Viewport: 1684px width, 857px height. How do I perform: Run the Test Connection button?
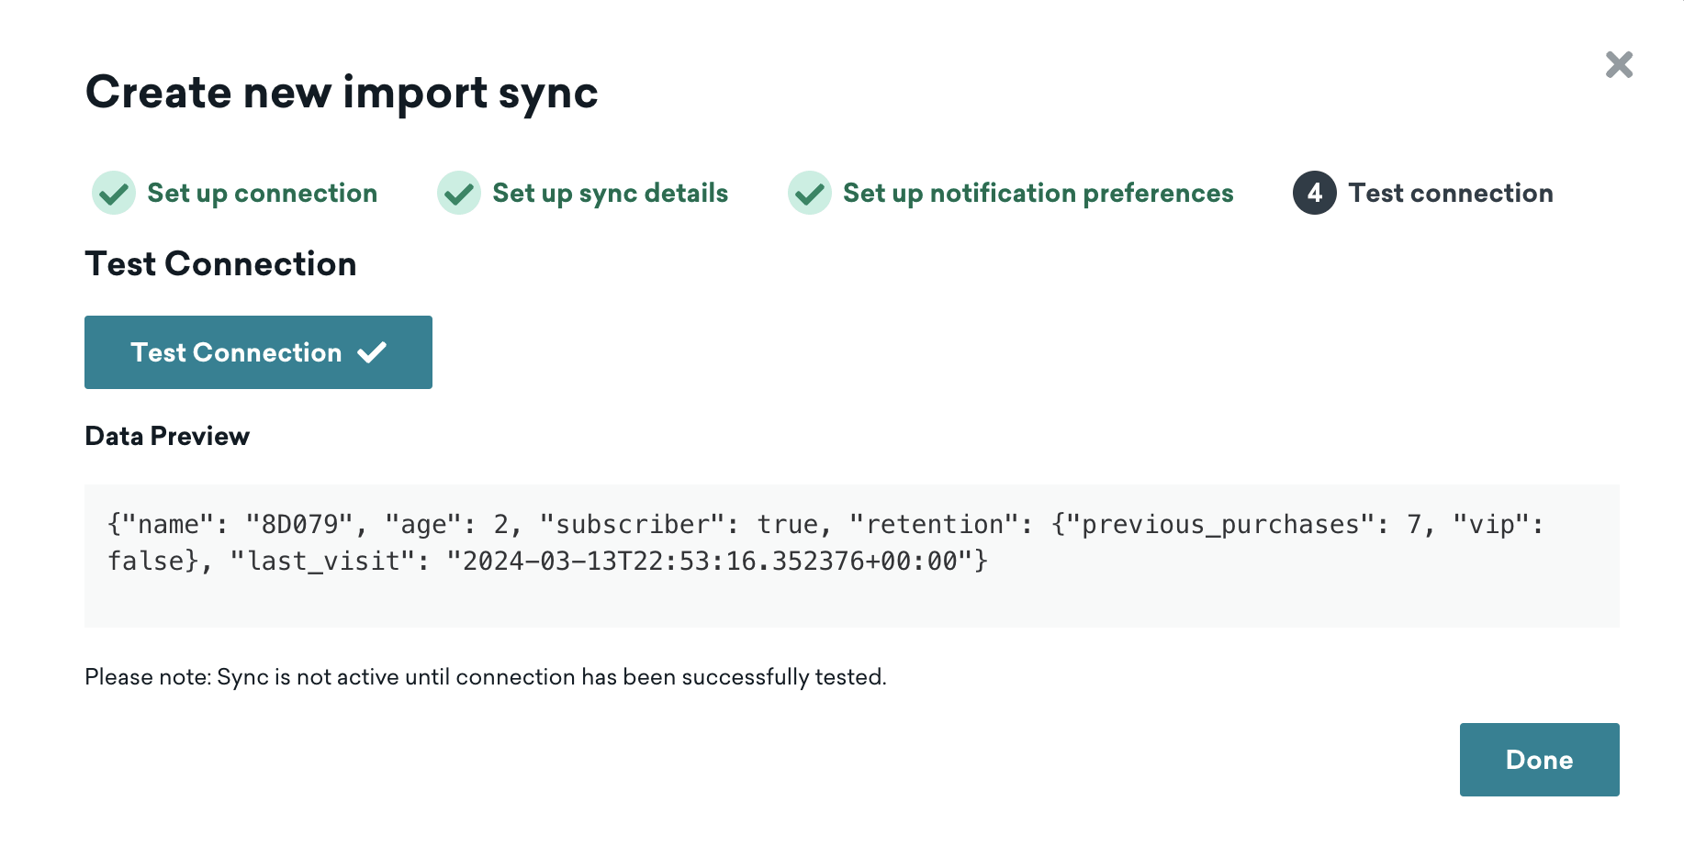pos(258,352)
